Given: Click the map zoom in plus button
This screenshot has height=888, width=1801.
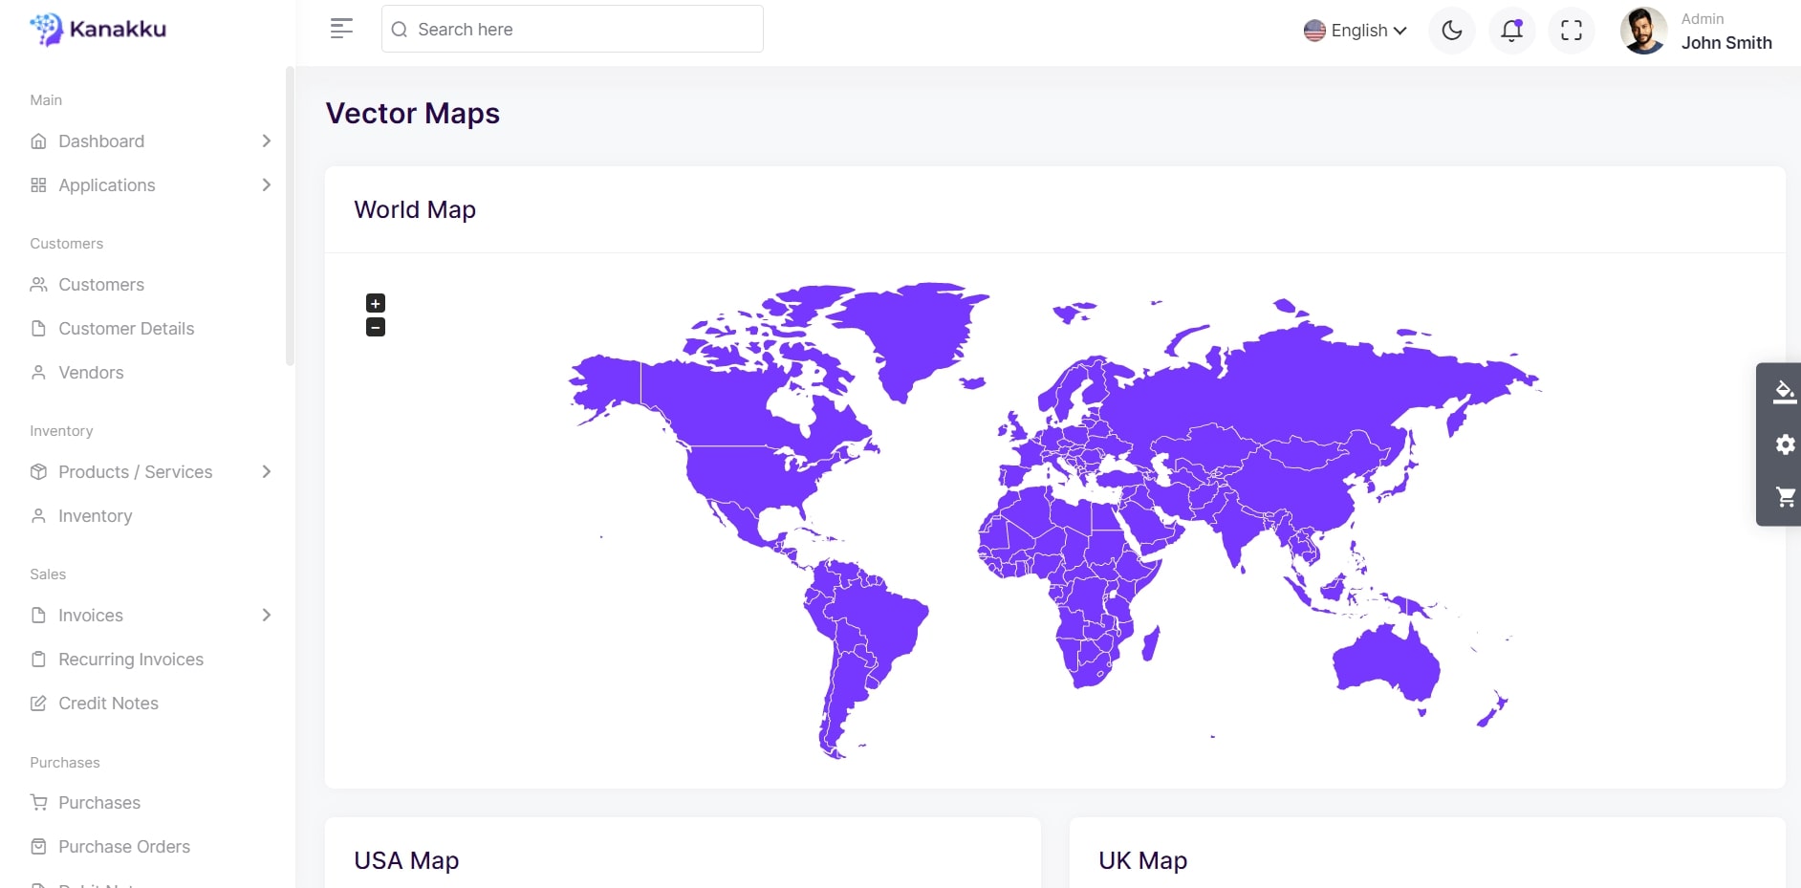Looking at the screenshot, I should coord(376,303).
